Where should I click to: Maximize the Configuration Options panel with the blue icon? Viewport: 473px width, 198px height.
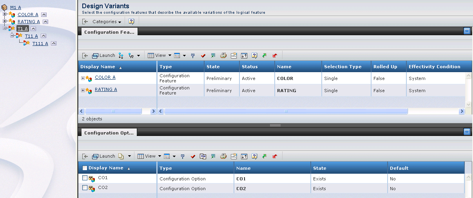467,132
